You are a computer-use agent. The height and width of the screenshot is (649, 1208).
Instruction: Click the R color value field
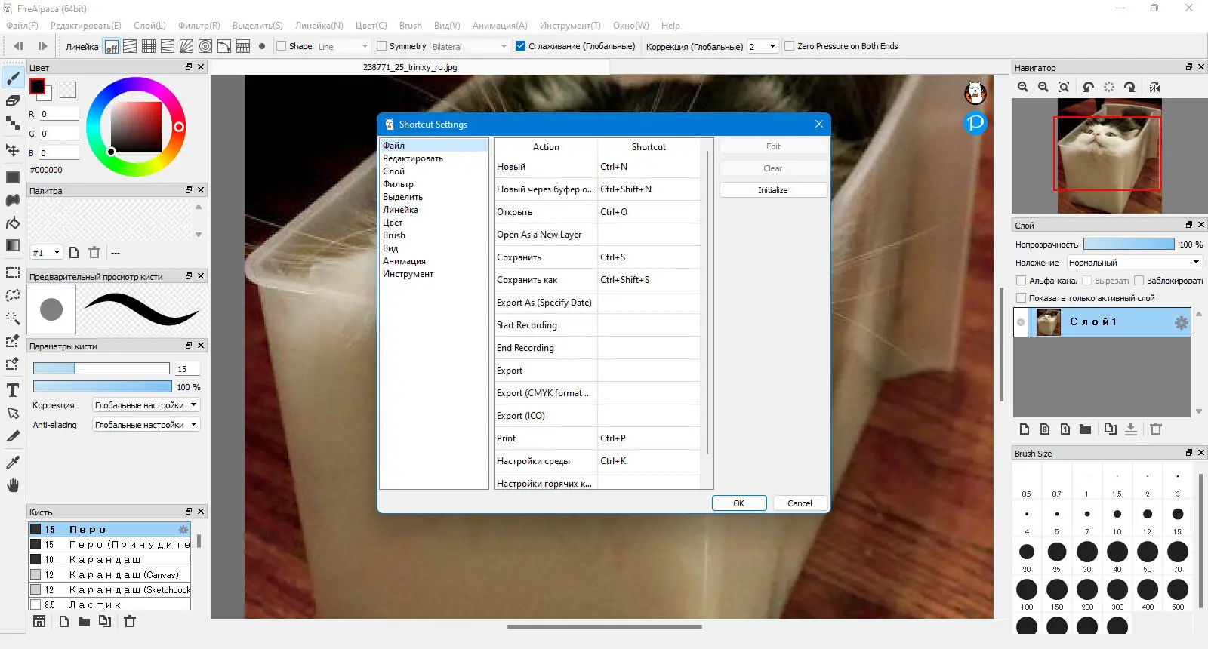pyautogui.click(x=60, y=114)
